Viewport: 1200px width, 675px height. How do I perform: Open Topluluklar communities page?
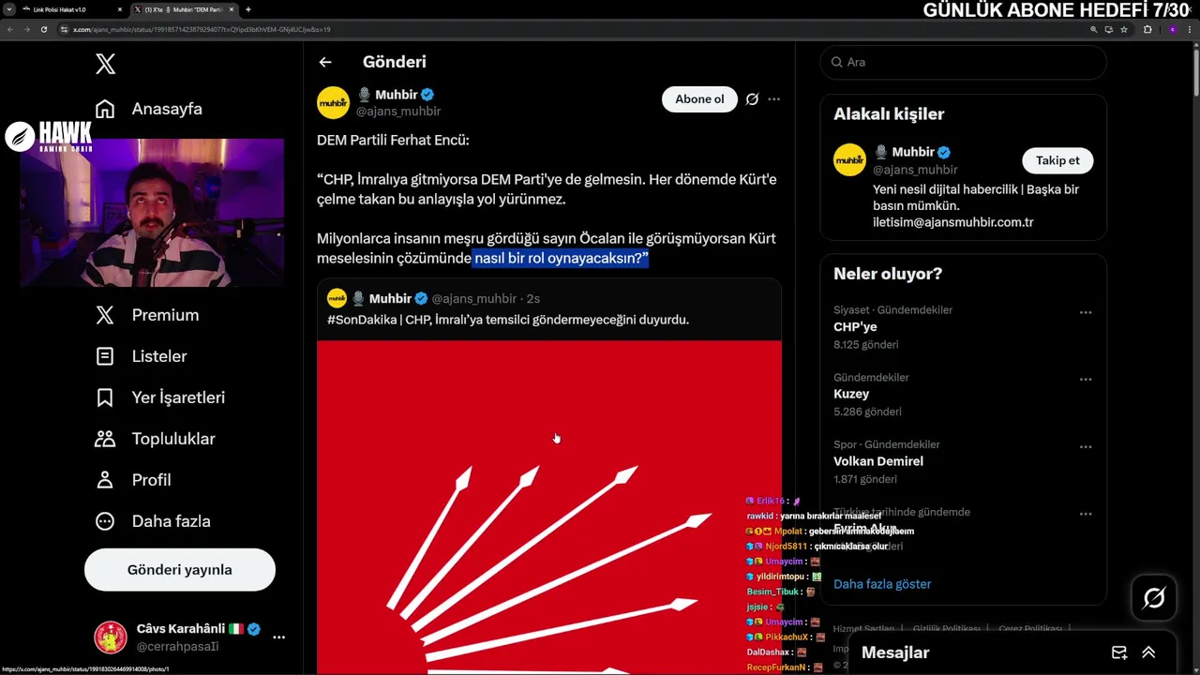[x=156, y=439]
